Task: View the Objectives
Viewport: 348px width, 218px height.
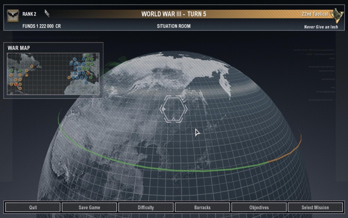Action: pos(259,207)
